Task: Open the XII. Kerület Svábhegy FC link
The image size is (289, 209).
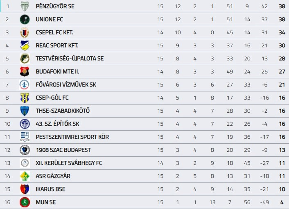Action: click(x=69, y=163)
